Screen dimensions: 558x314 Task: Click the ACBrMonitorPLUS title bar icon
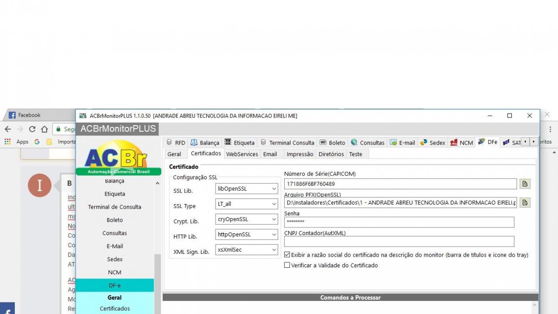82,116
